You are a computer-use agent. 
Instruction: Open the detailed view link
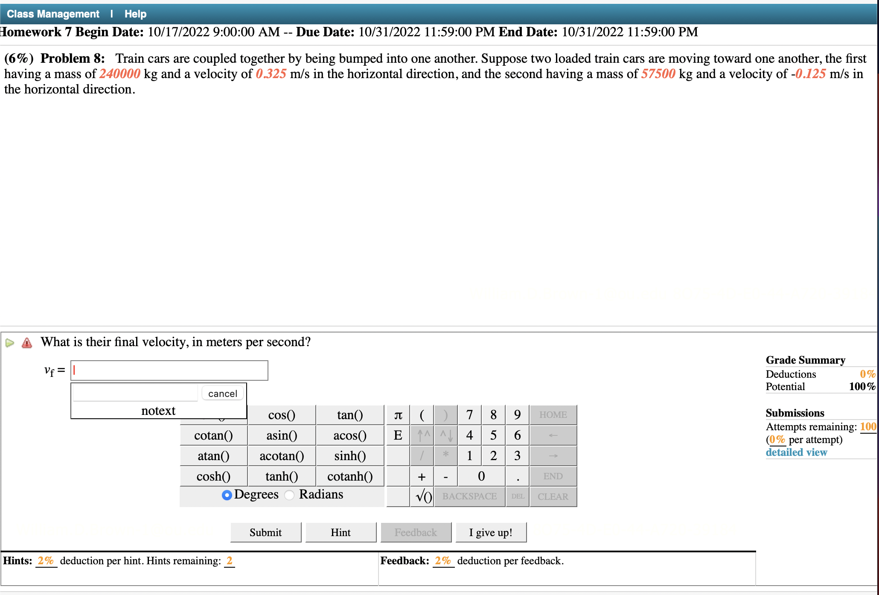pos(796,452)
